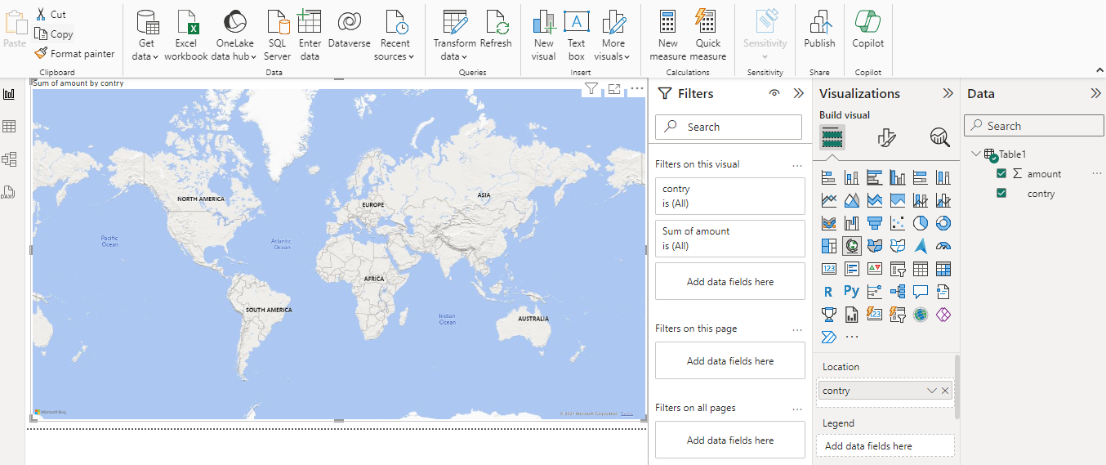The height and width of the screenshot is (465, 1106).
Task: Switch to the Filled map visual
Action: [x=875, y=246]
